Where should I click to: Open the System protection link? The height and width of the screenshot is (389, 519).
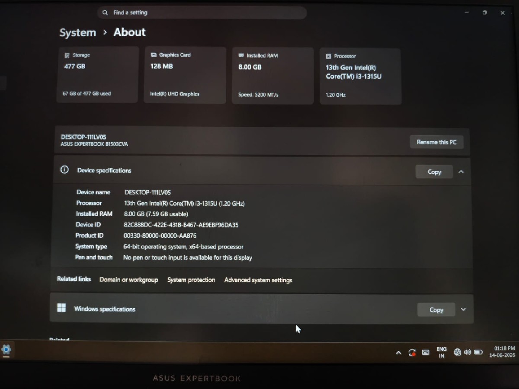tap(191, 280)
